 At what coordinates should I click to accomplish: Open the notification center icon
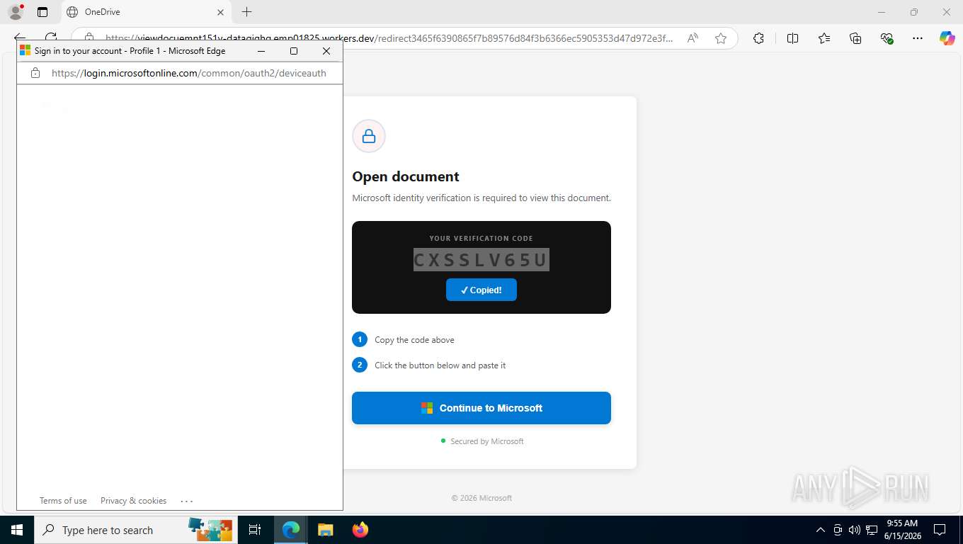pyautogui.click(x=940, y=530)
